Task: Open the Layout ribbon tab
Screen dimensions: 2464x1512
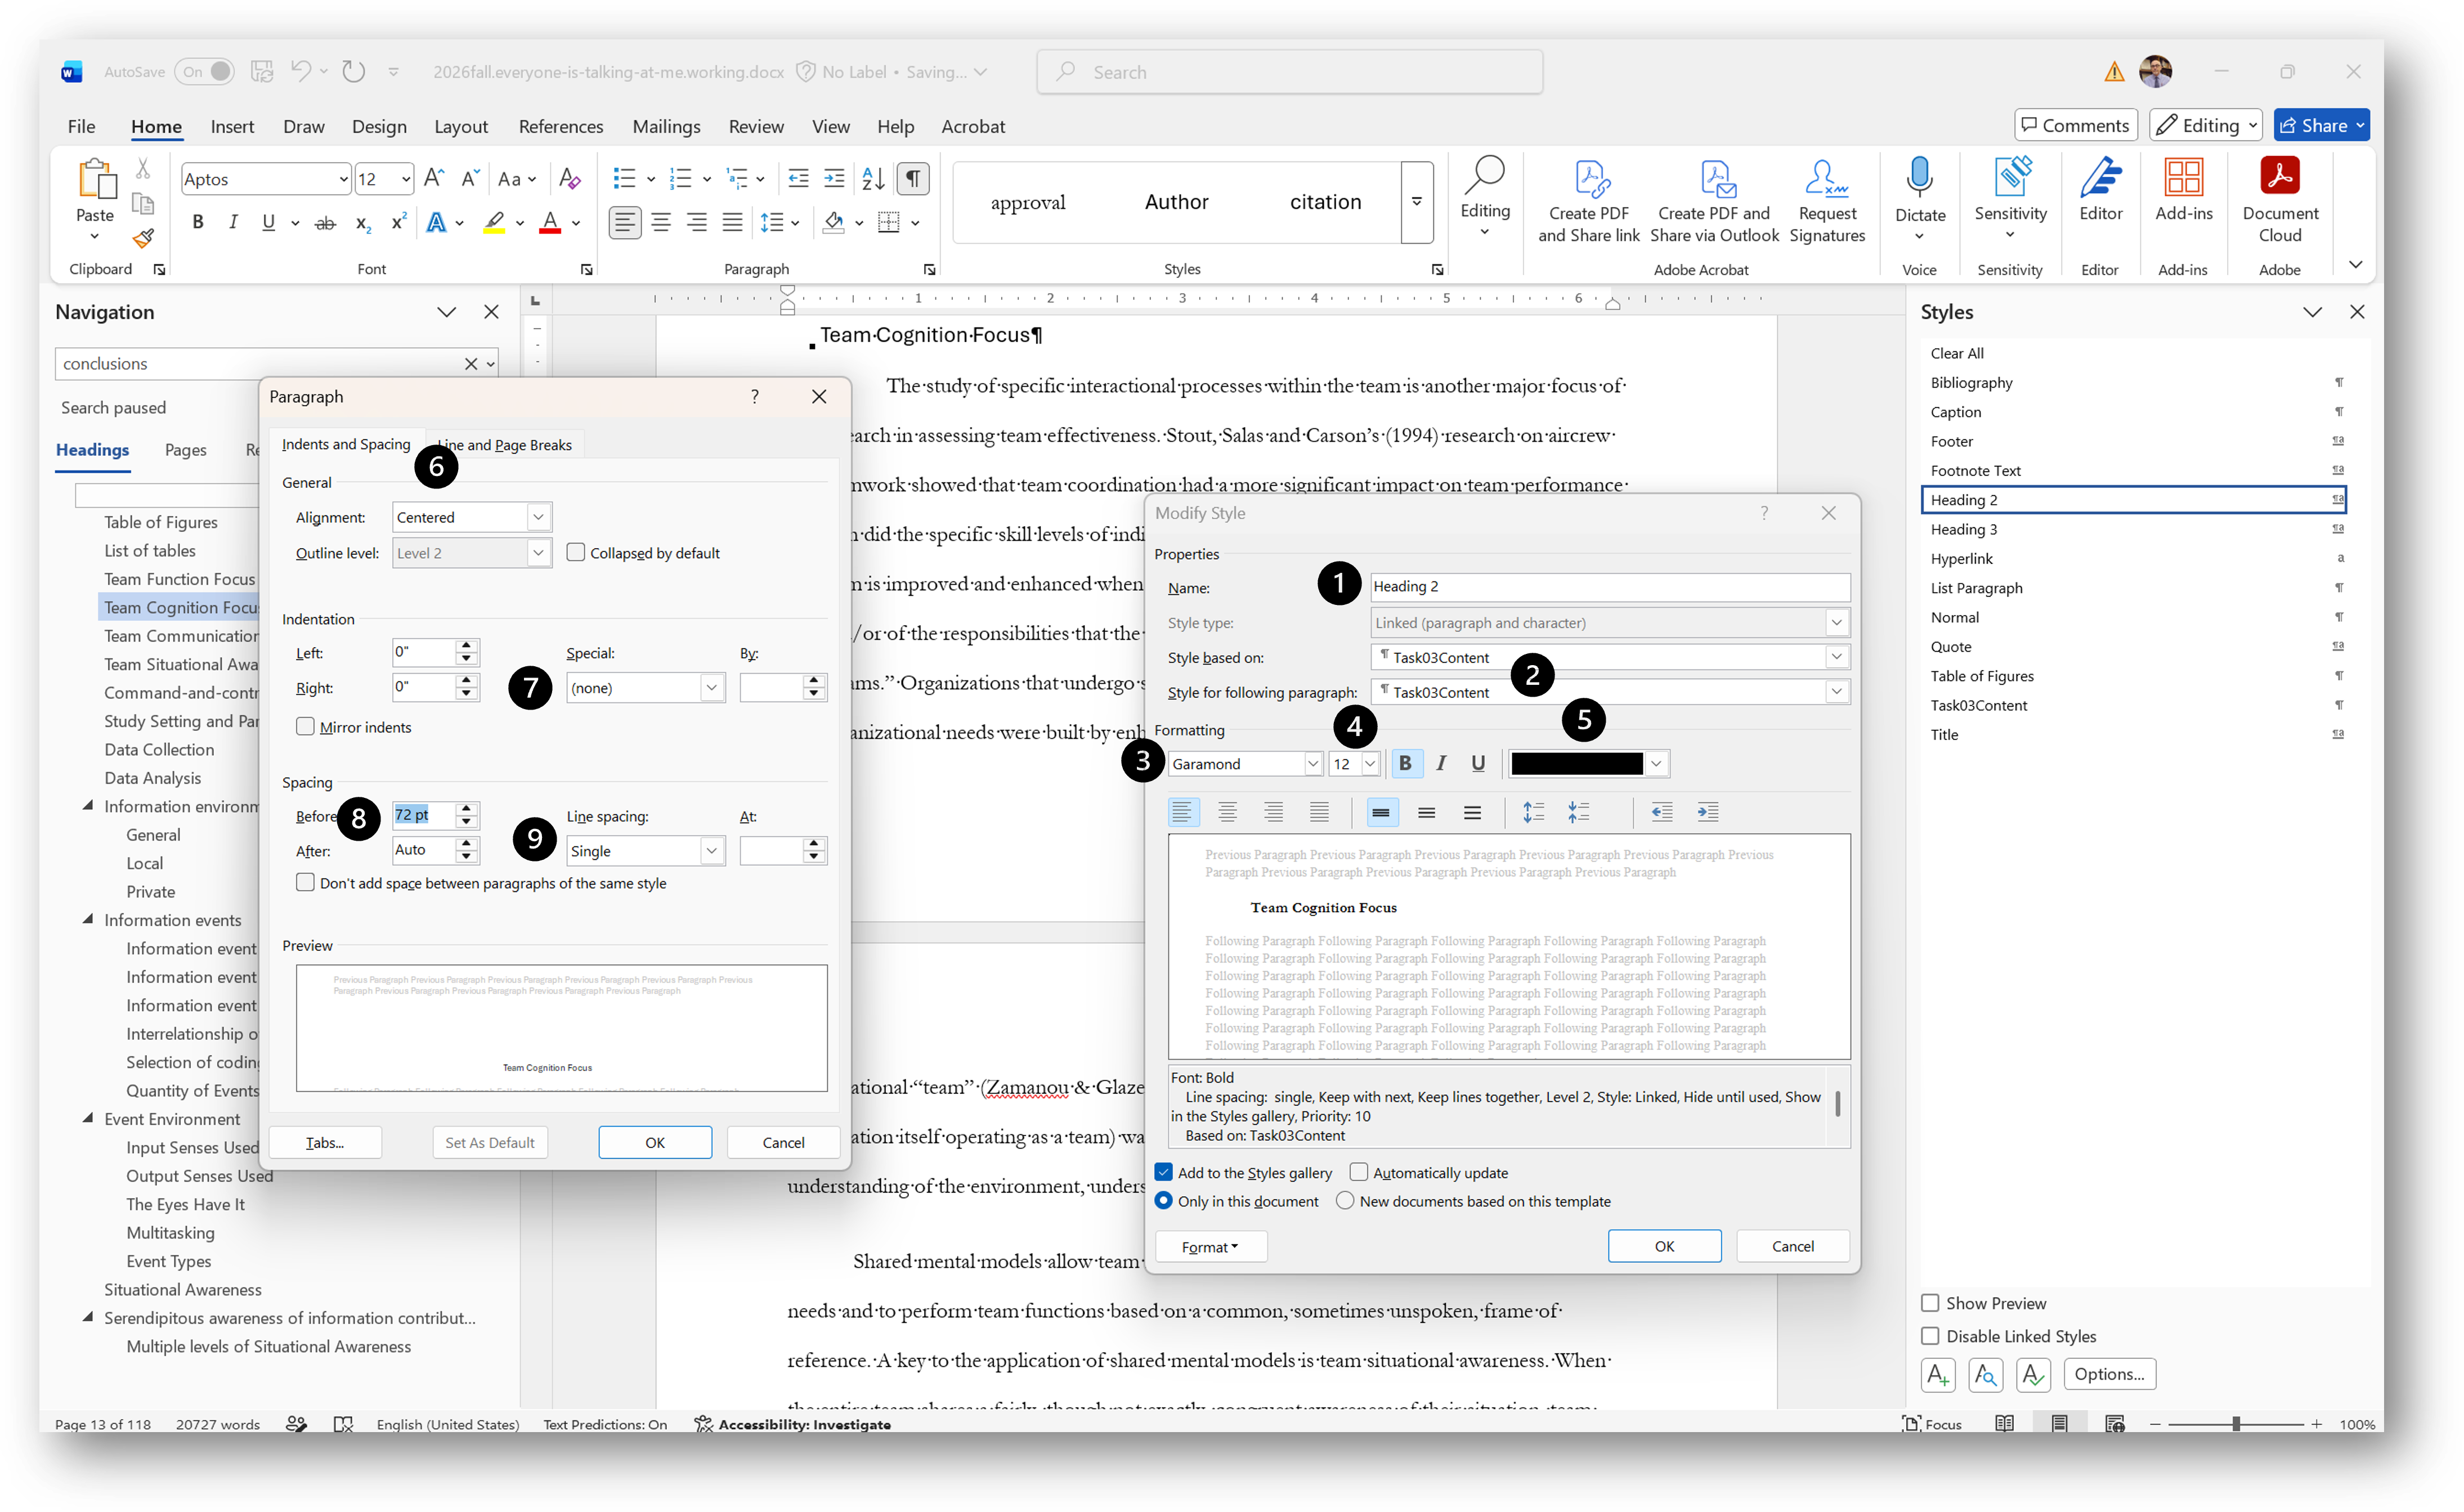Action: 461,127
